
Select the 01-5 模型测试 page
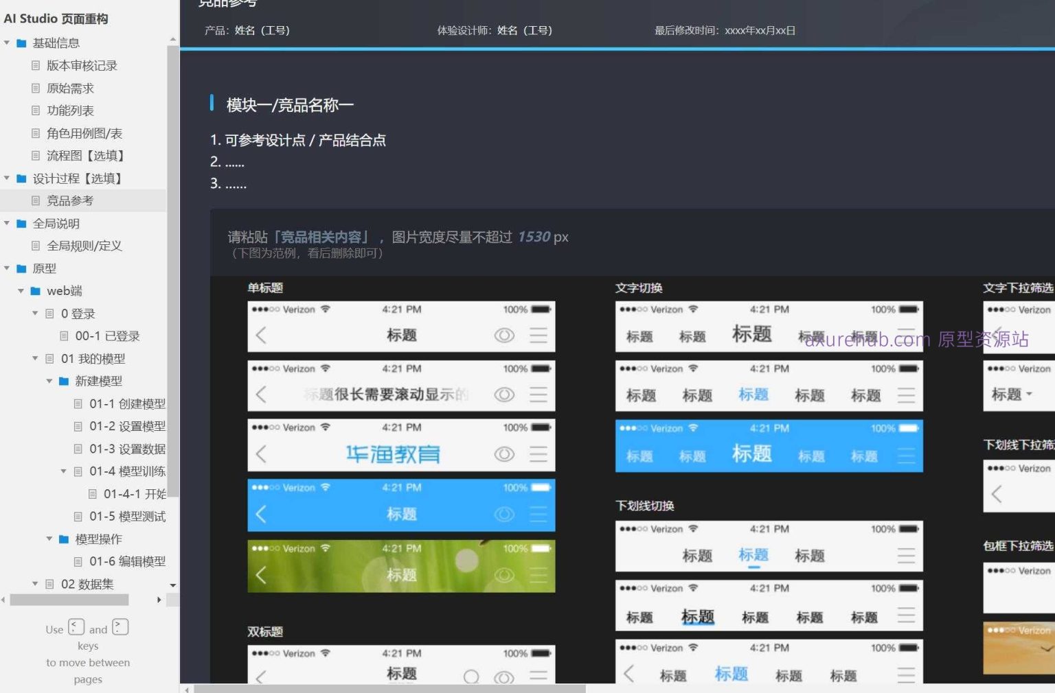pos(128,516)
